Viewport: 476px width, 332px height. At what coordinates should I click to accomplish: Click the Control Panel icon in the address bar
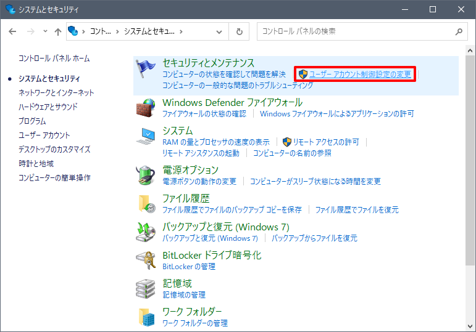click(73, 31)
